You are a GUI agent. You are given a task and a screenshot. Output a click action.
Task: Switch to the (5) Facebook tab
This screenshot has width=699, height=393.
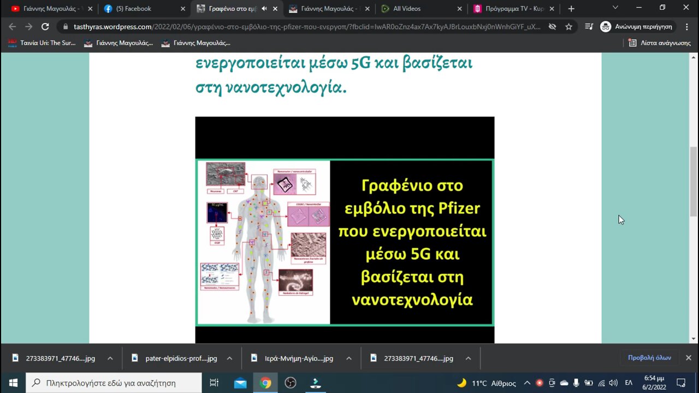[145, 9]
